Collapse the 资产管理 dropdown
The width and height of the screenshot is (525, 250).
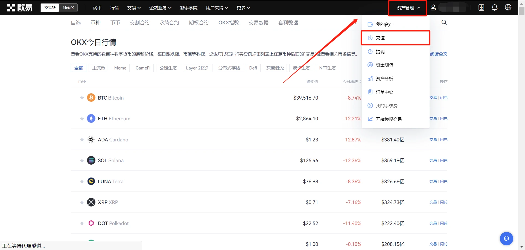408,8
